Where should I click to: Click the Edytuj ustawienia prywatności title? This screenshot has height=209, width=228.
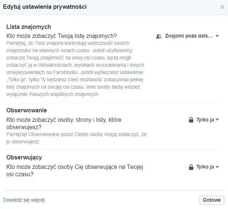[45, 7]
